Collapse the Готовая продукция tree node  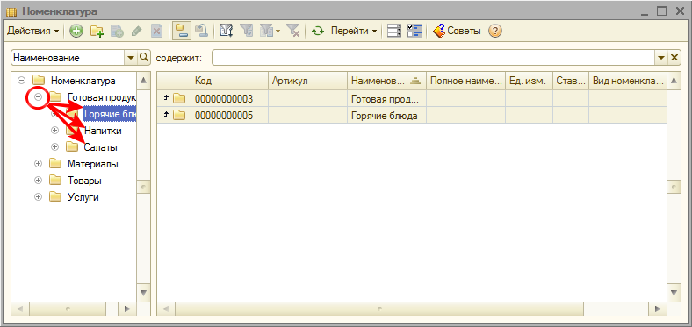[x=38, y=97]
